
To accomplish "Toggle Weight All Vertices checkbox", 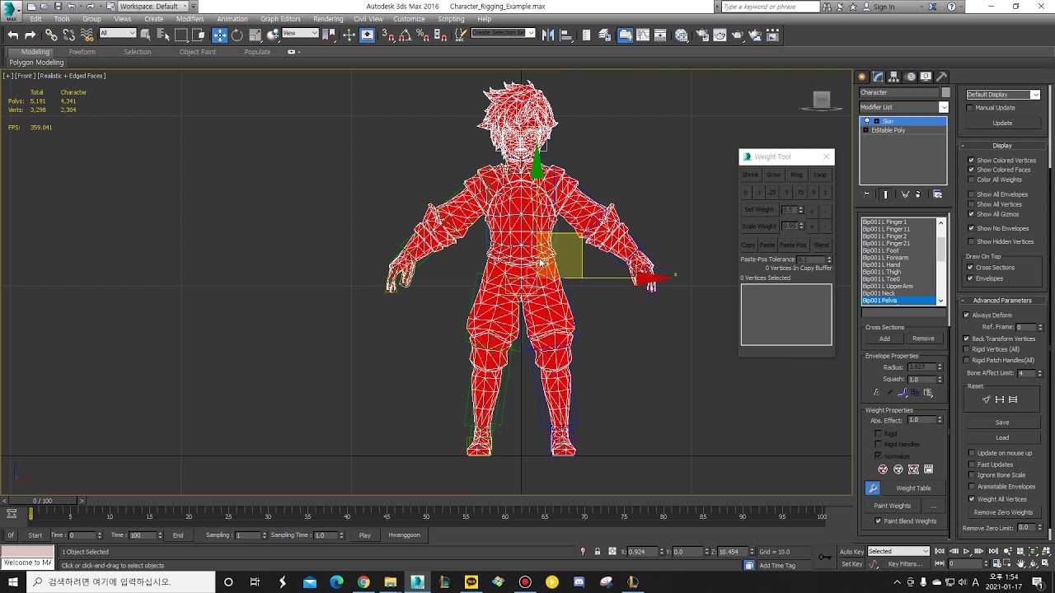I will [971, 499].
